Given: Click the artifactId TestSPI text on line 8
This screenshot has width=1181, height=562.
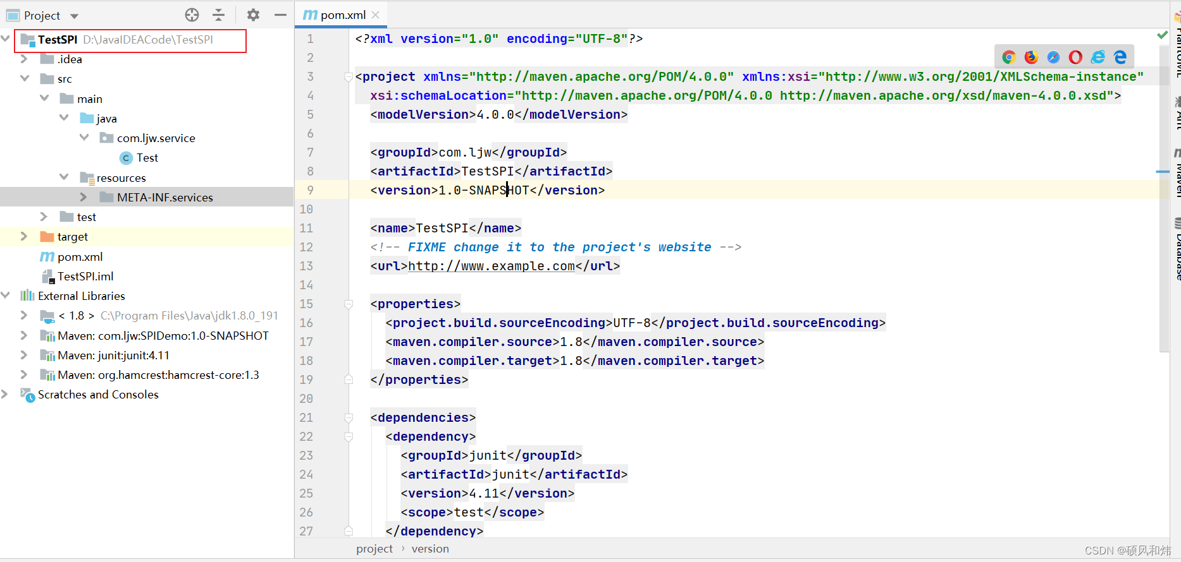Looking at the screenshot, I should click(x=488, y=172).
